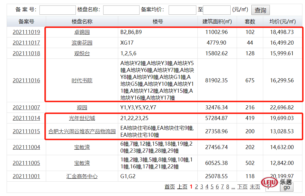Screen dimensions: 305x196
Task: Select area cell 81902.35
Action: pyautogui.click(x=216, y=80)
